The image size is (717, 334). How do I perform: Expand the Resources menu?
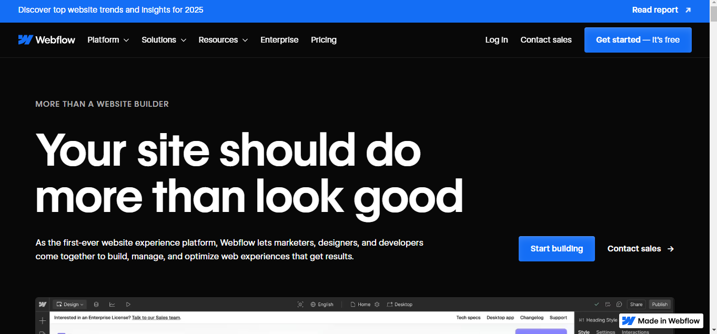click(223, 40)
